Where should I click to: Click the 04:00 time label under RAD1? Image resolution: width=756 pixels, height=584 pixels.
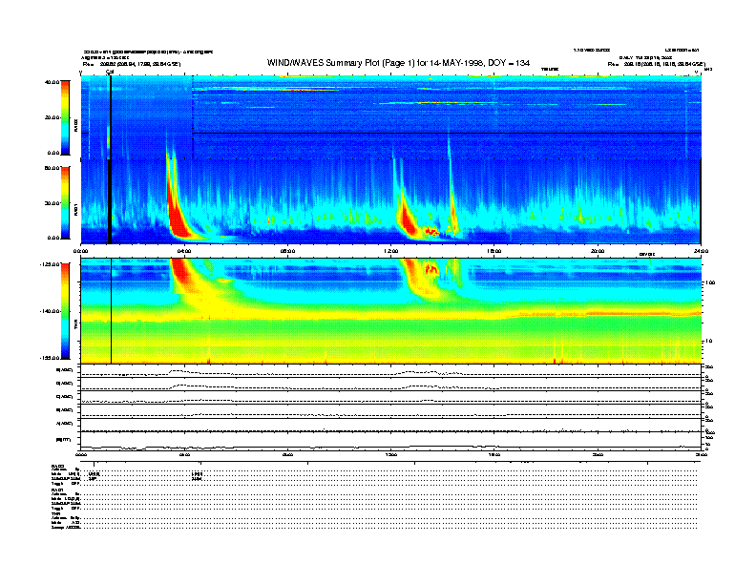pos(184,251)
